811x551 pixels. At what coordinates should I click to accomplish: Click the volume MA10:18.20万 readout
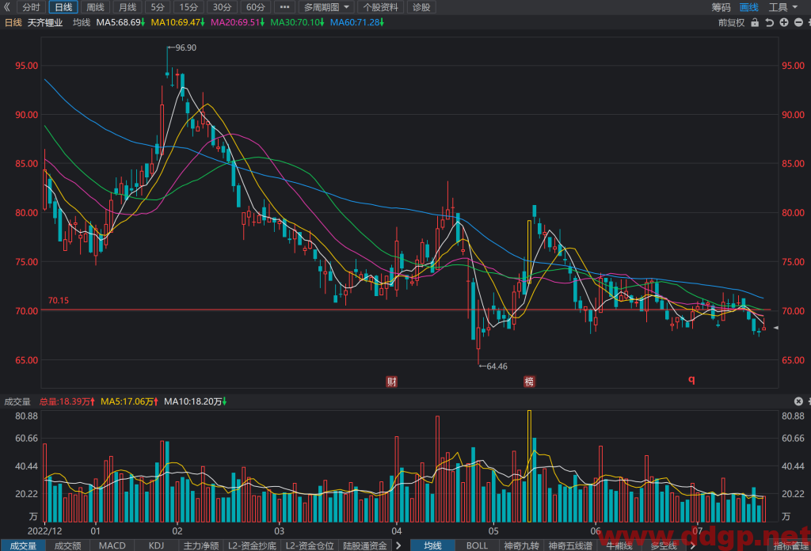coord(195,401)
